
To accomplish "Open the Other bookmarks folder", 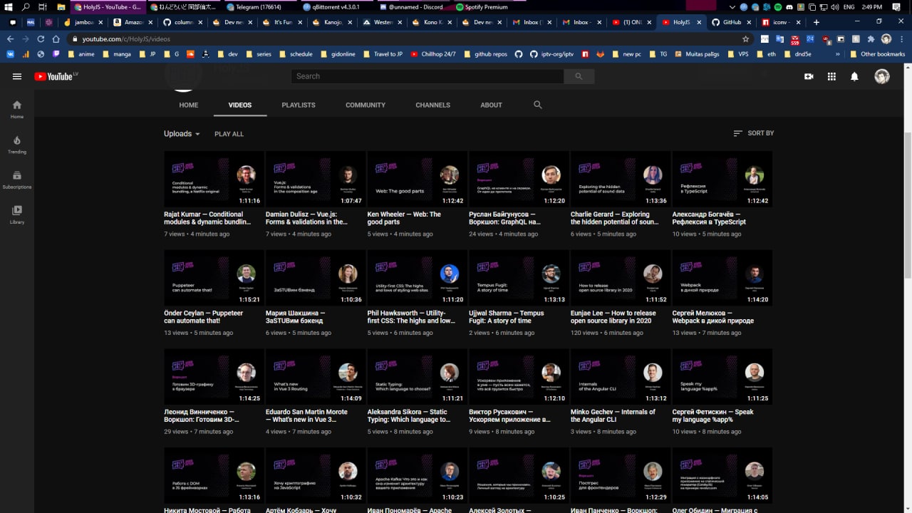I will click(x=876, y=54).
